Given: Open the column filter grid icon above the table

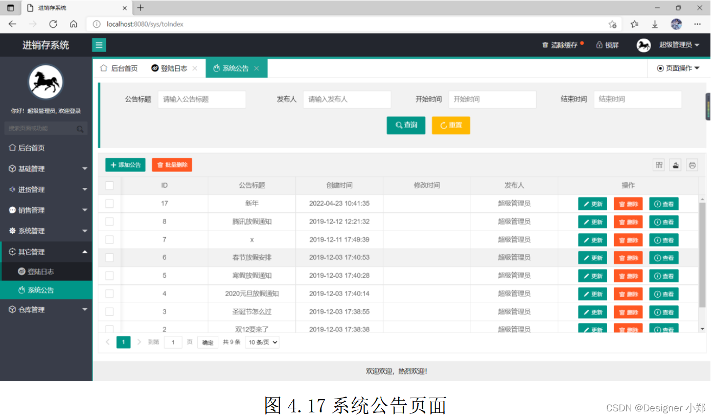Looking at the screenshot, I should tap(659, 165).
